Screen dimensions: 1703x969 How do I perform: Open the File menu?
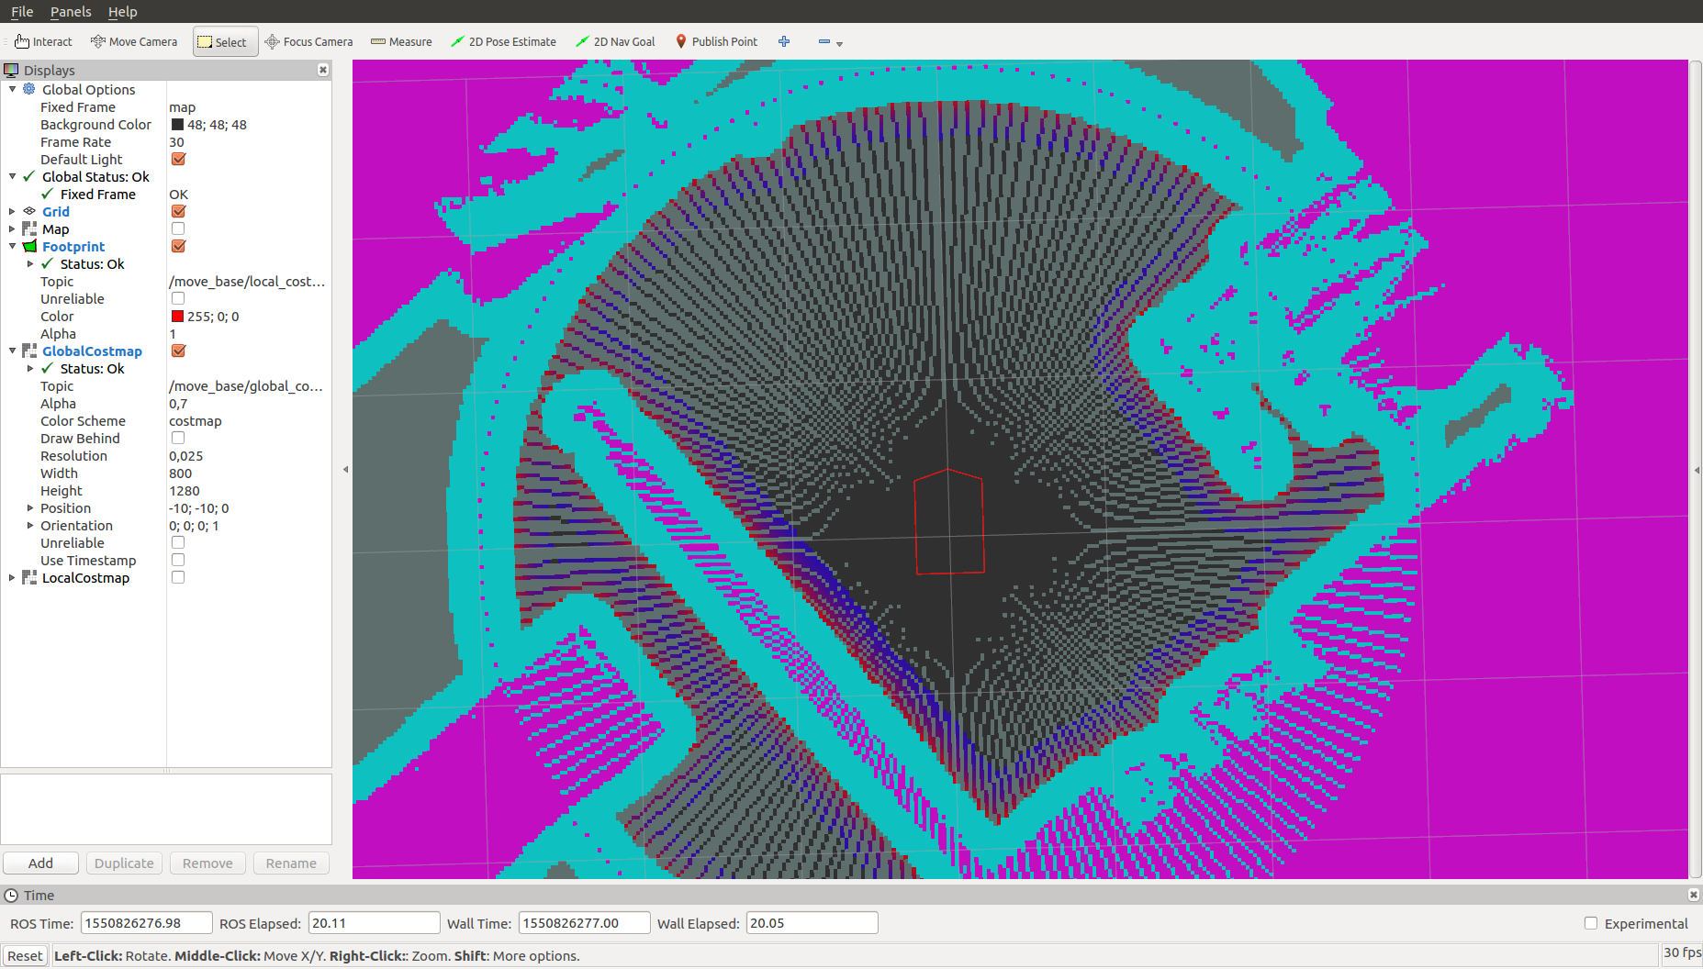tap(22, 11)
